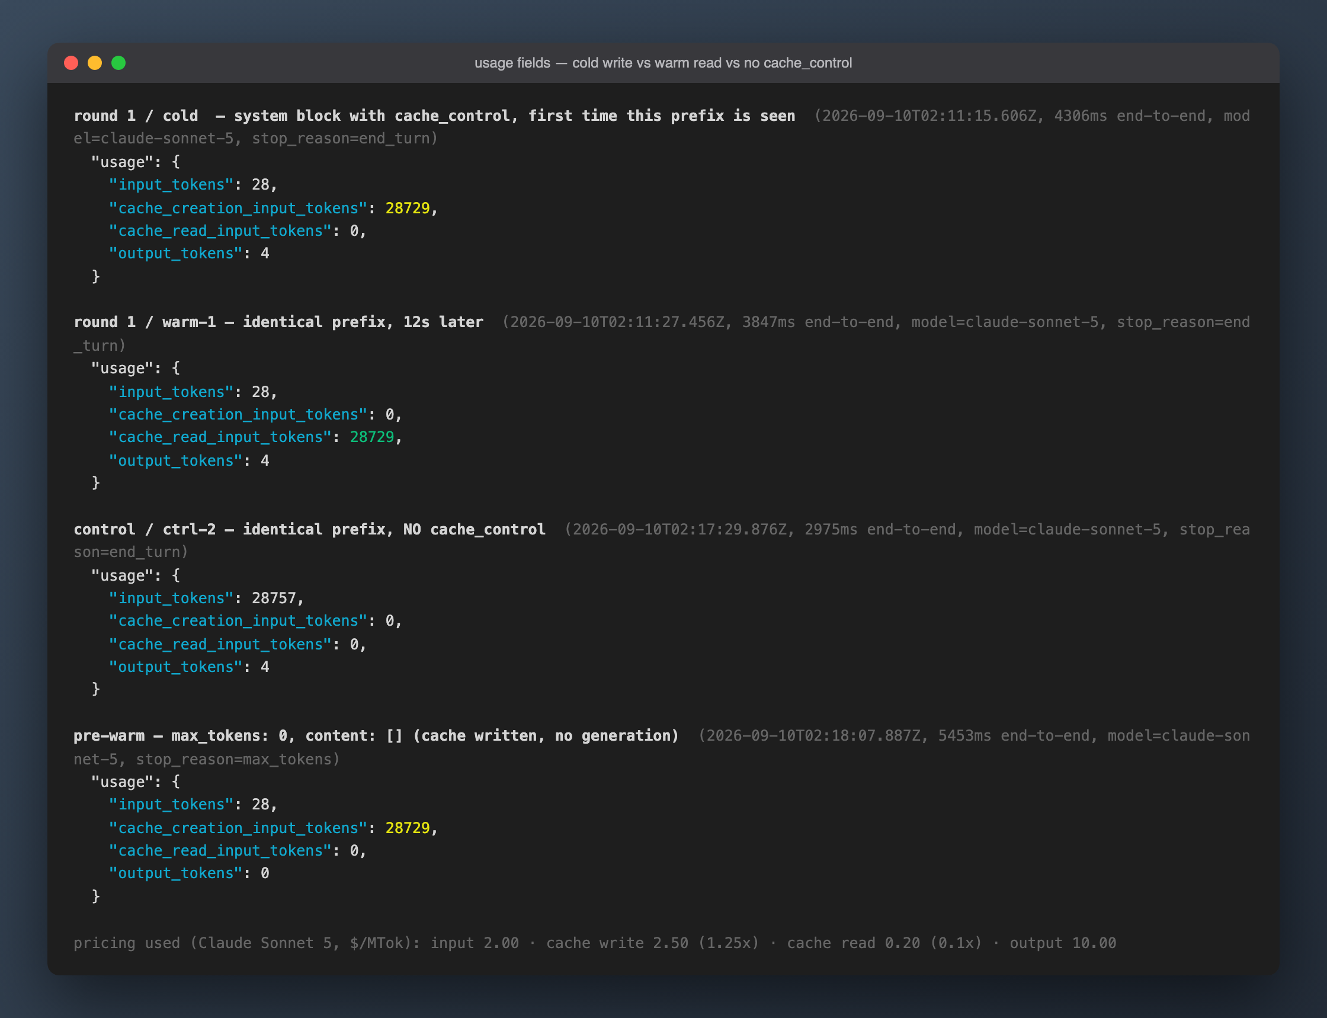The height and width of the screenshot is (1018, 1327).
Task: Click the input_tokens value 28757
Action: point(274,598)
